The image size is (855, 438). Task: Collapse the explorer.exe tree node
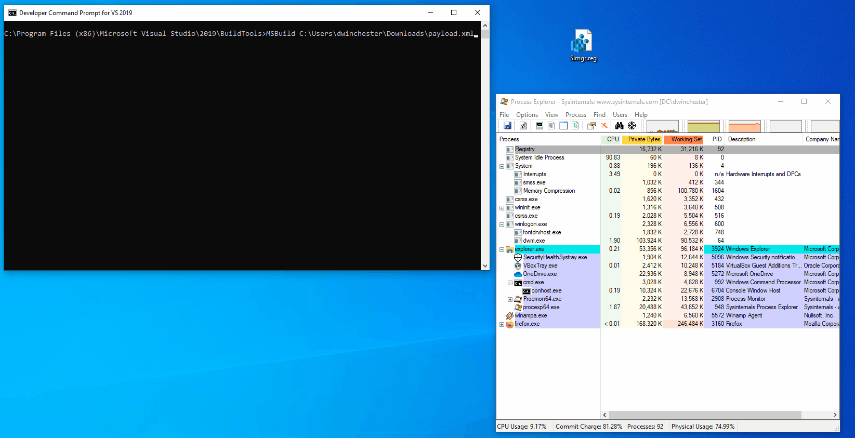502,249
